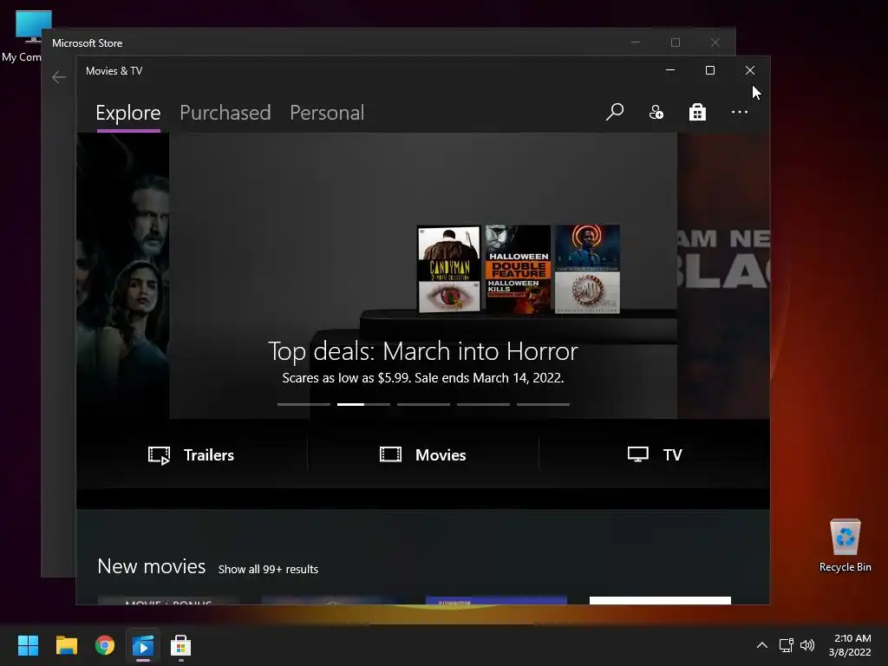The image size is (888, 666).
Task: Switch to the Personal tab
Action: pos(327,113)
